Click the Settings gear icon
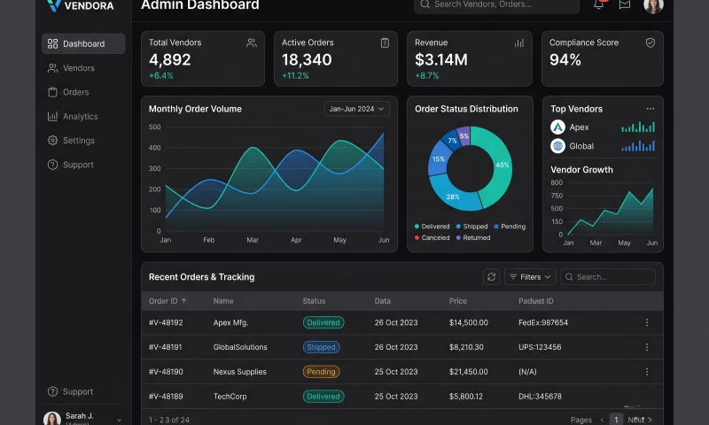This screenshot has width=709, height=425. 52,141
